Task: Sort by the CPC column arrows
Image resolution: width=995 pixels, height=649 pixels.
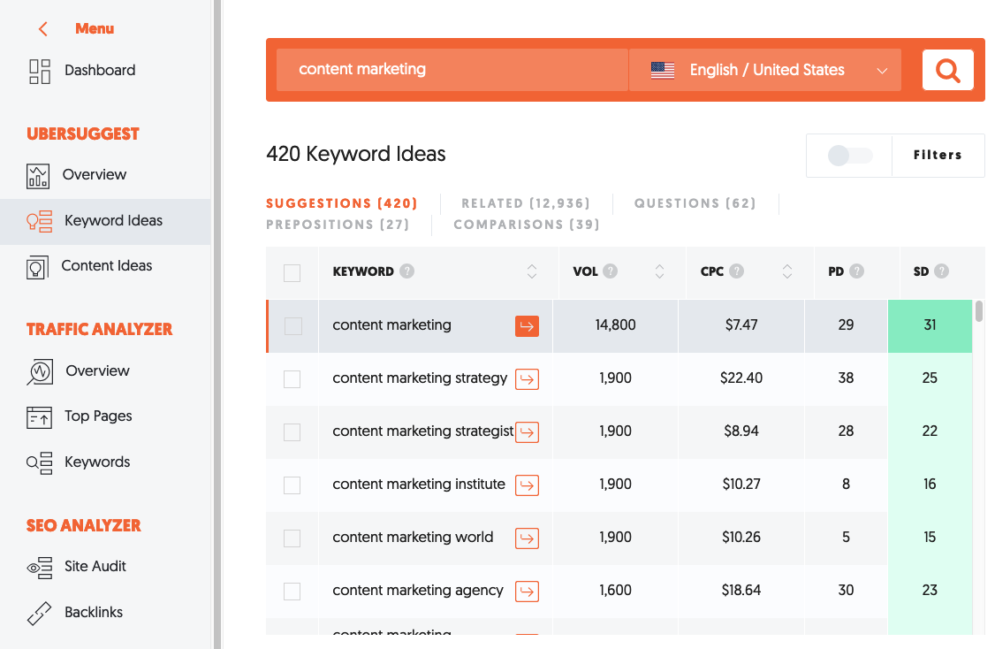Action: (x=786, y=272)
